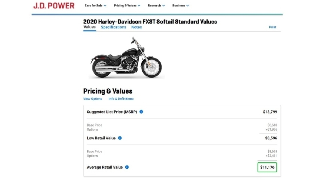The image size is (320, 180).
Task: Click the View Options link
Action: pos(92,99)
